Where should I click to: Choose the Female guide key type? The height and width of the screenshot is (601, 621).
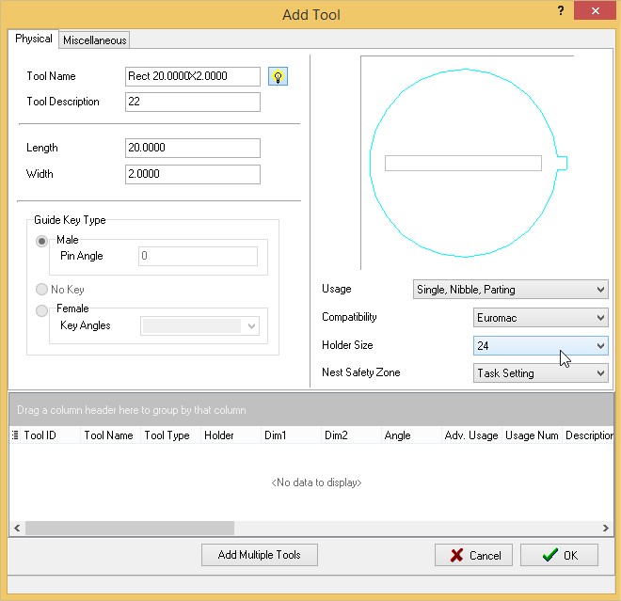(x=42, y=309)
